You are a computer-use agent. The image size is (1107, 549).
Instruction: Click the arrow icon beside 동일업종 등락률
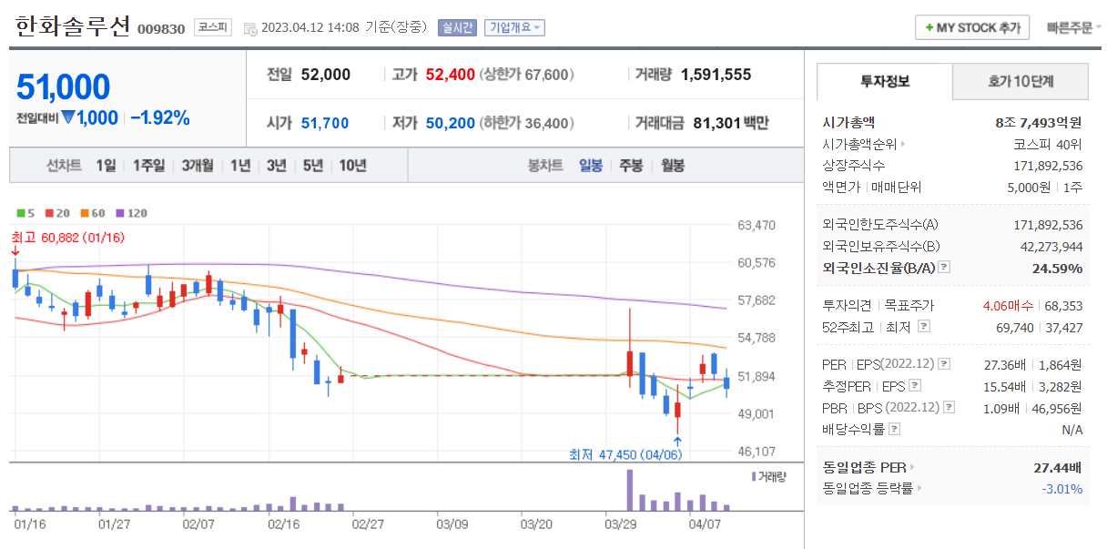pyautogui.click(x=919, y=489)
